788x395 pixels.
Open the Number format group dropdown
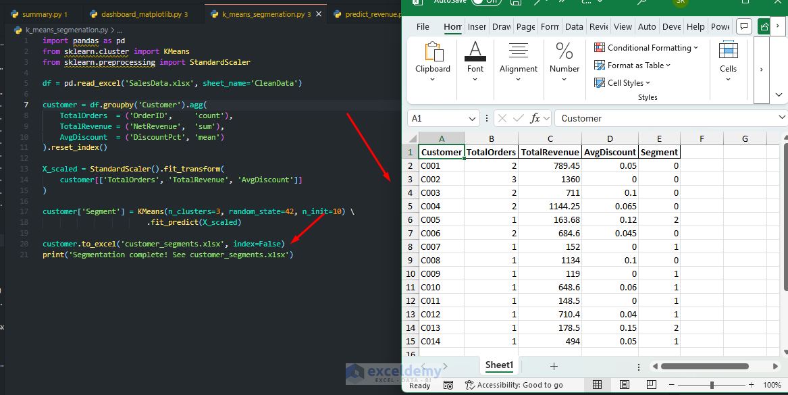coord(564,63)
